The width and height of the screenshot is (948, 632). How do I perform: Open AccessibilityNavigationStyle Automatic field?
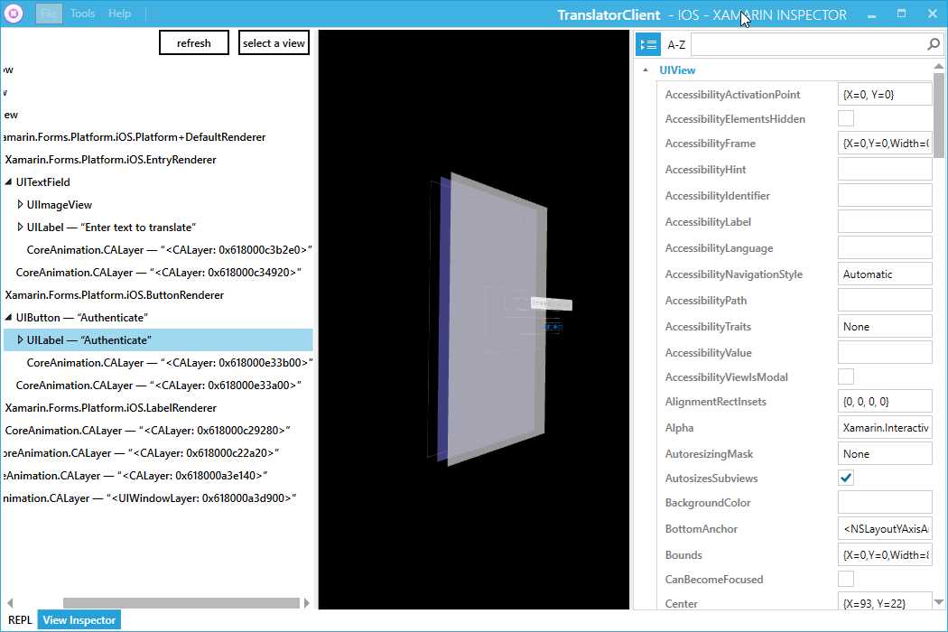(x=885, y=274)
